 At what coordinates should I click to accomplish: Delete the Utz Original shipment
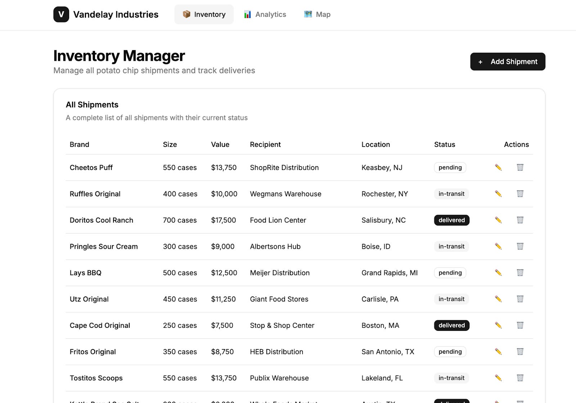(520, 299)
